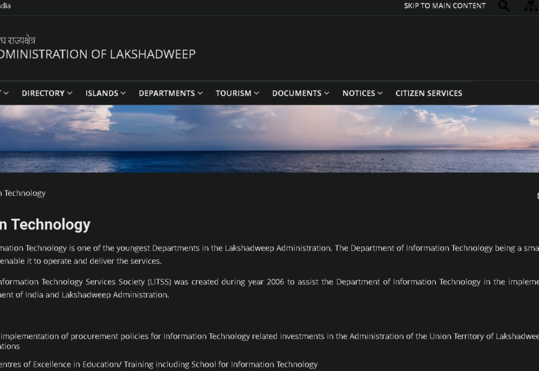
Task: Click the Administration of Lakshadweep site title
Action: coord(98,54)
